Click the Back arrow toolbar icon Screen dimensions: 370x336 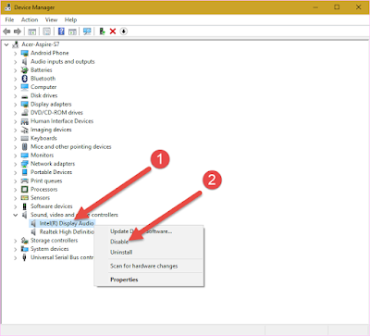6,31
